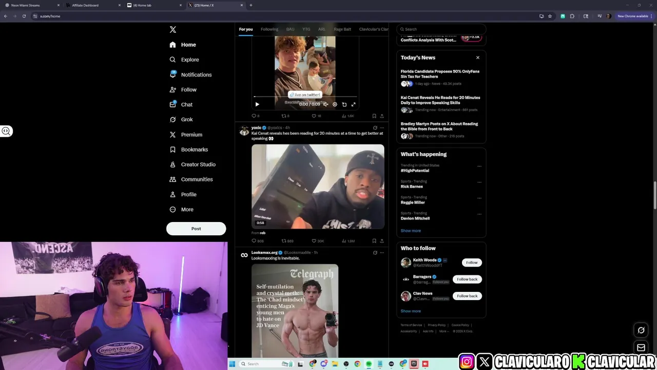The height and width of the screenshot is (370, 657).
Task: Follow back Barragers
Action: (x=467, y=279)
